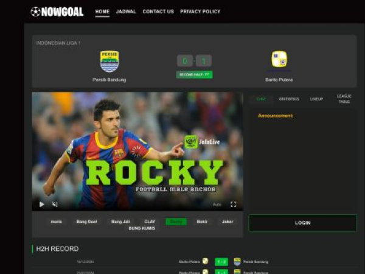365x274 pixels.
Task: Enter fullscreen mode on the video
Action: tap(233, 205)
